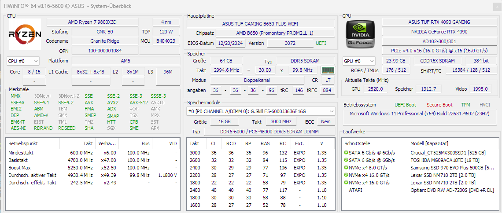
Task: Click the 1995.0 Video clock value
Action: [480, 89]
